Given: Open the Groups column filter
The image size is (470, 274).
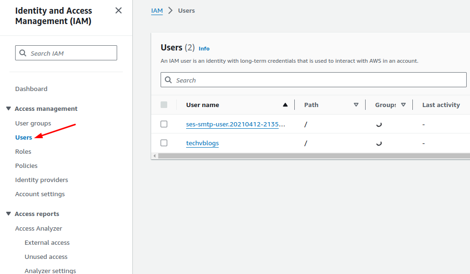Looking at the screenshot, I should [x=403, y=104].
